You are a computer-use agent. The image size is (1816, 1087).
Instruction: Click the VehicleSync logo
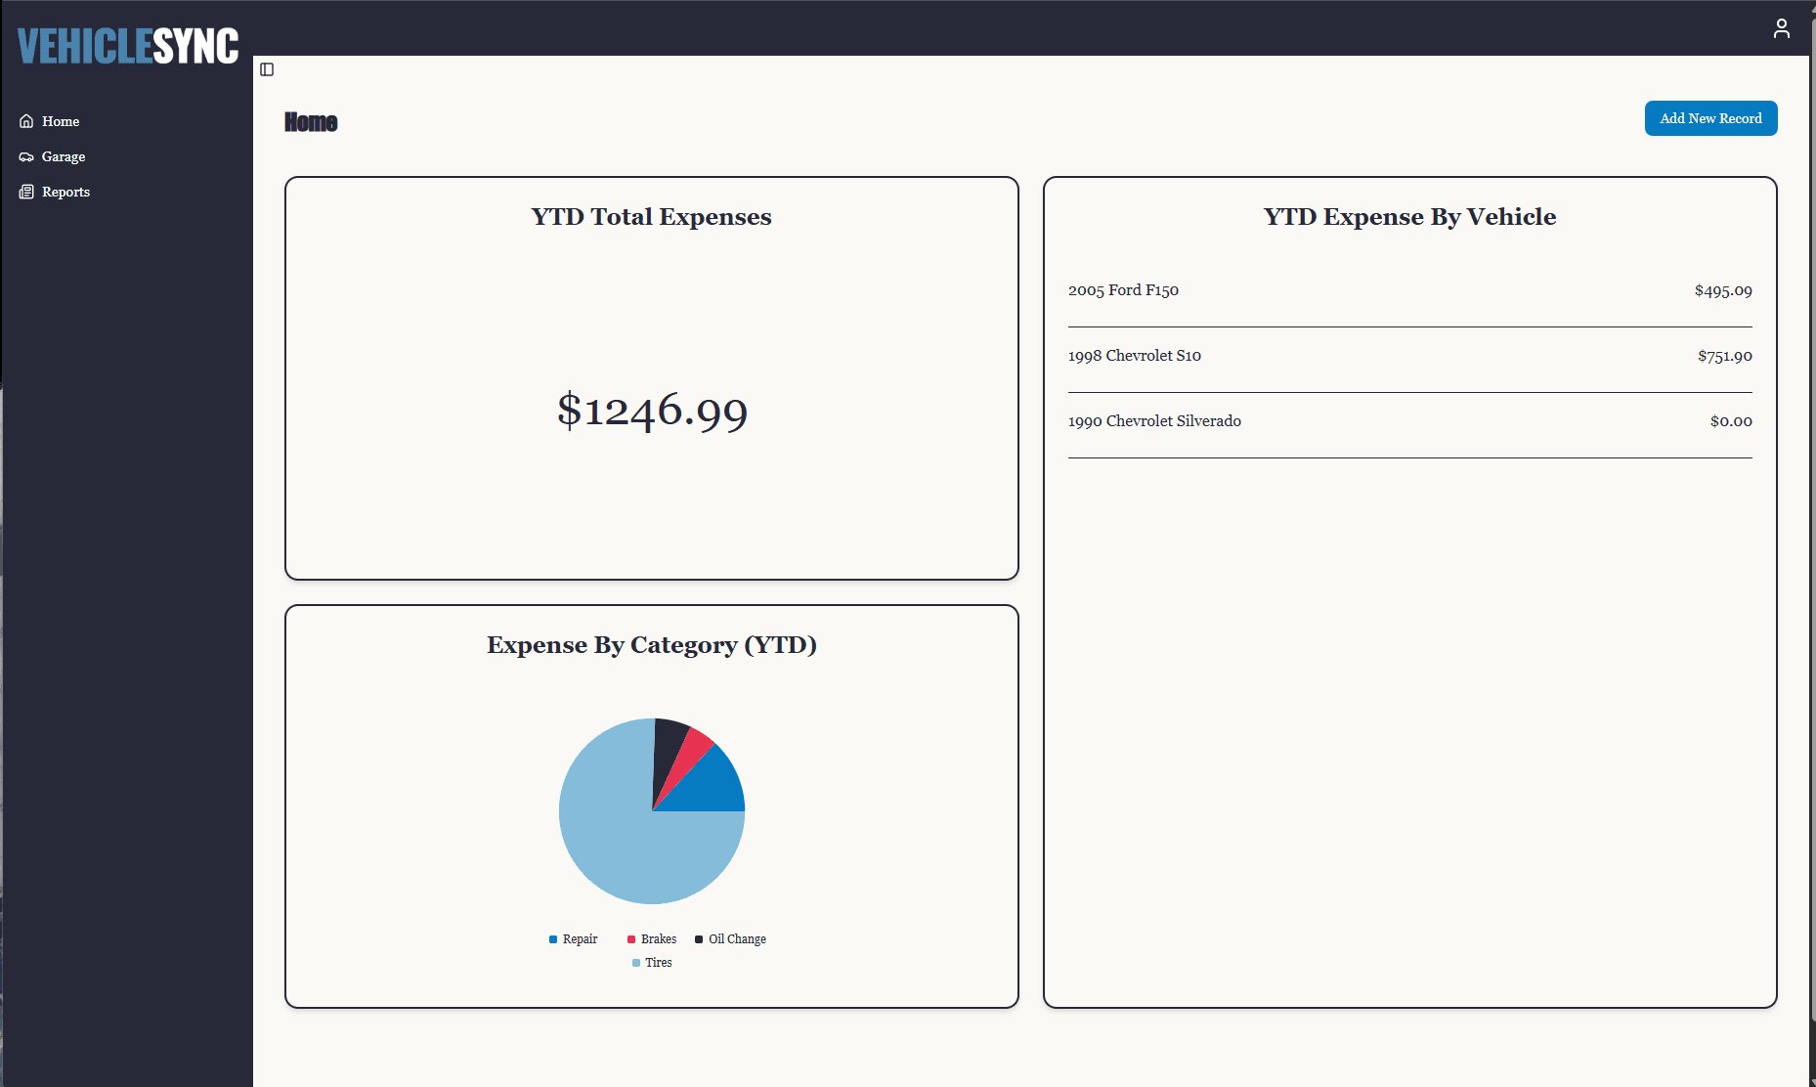point(128,46)
